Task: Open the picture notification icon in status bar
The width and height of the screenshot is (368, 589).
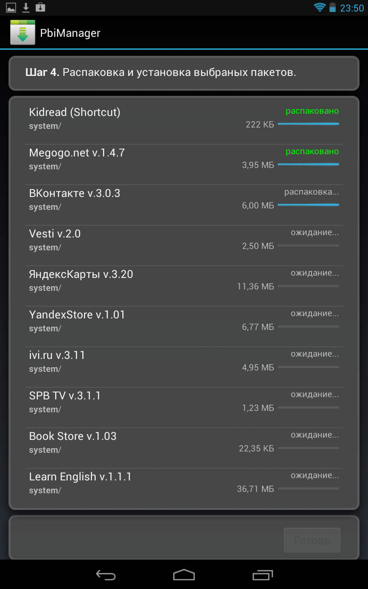Action: pyautogui.click(x=11, y=7)
